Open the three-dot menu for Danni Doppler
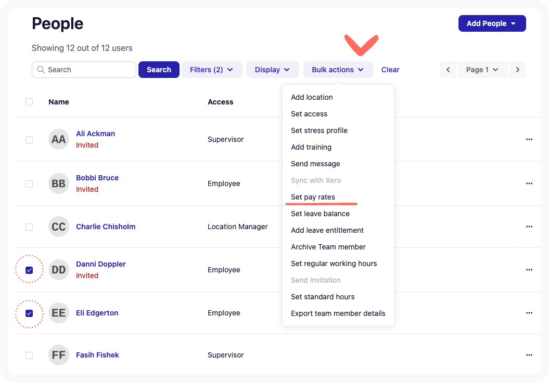Image resolution: width=549 pixels, height=383 pixels. tap(529, 270)
